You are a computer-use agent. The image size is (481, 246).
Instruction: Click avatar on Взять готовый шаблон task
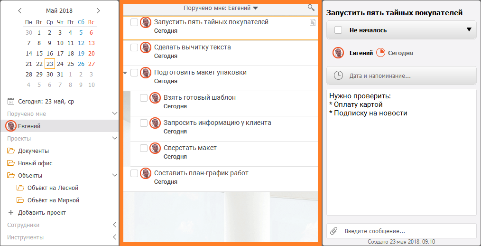coord(155,98)
